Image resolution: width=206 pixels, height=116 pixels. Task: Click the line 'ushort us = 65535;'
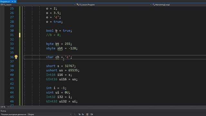(x=63, y=70)
